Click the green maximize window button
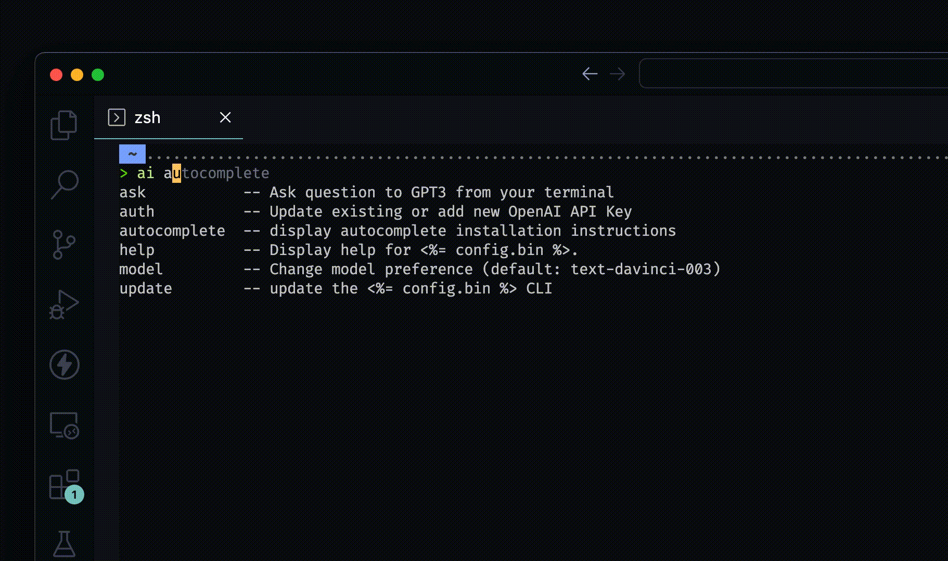The image size is (948, 561). [x=98, y=75]
